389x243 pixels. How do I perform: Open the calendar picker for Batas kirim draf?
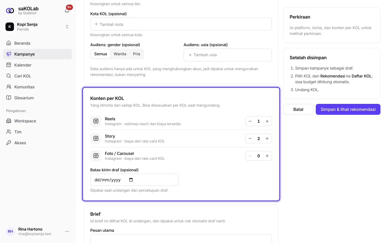(131, 180)
